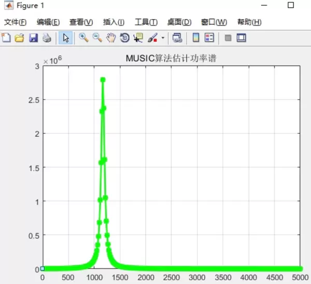This screenshot has width=311, height=284.
Task: Save the figure using the floppy disk icon
Action: pyautogui.click(x=33, y=38)
